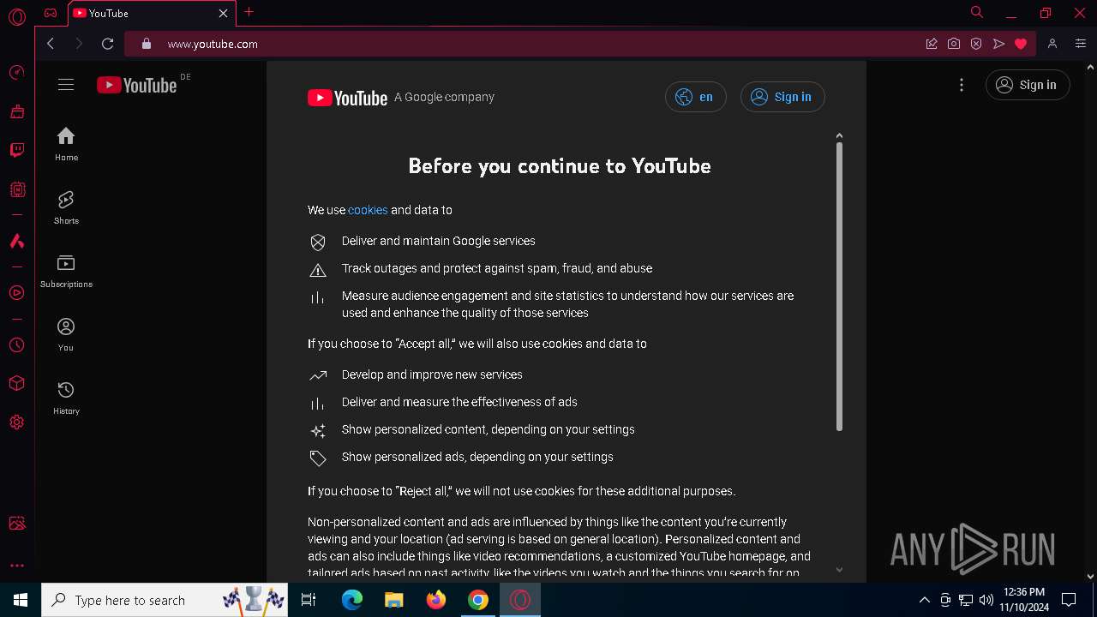This screenshot has width=1097, height=617.
Task: Open Twitch panel in sidebar
Action: [16, 150]
